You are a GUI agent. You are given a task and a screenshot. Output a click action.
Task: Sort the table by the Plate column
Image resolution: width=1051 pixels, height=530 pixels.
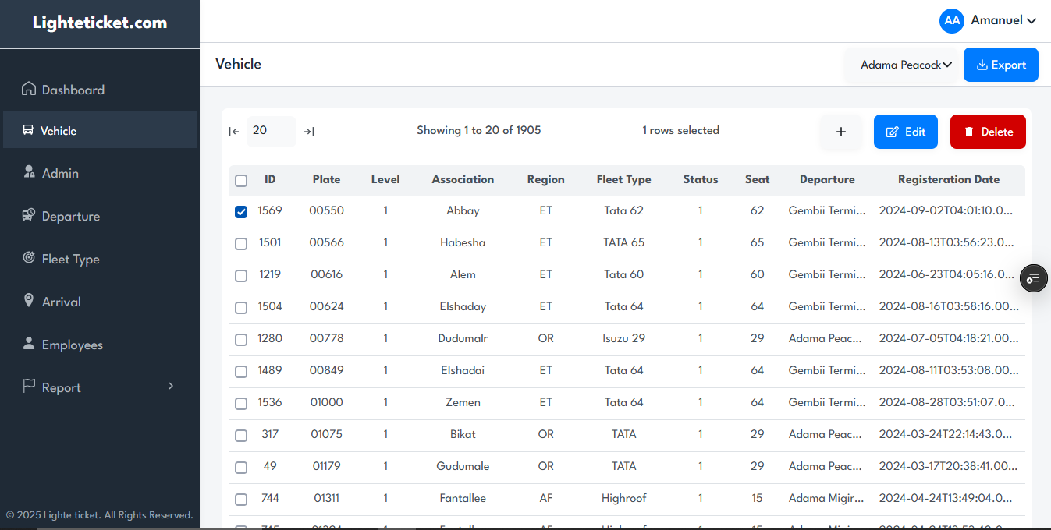tap(326, 179)
